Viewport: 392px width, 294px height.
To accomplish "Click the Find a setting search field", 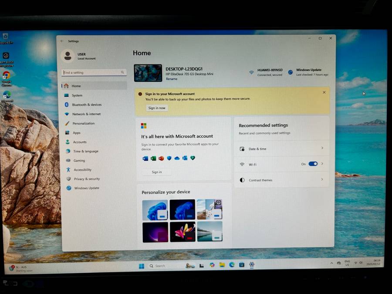I will point(91,72).
